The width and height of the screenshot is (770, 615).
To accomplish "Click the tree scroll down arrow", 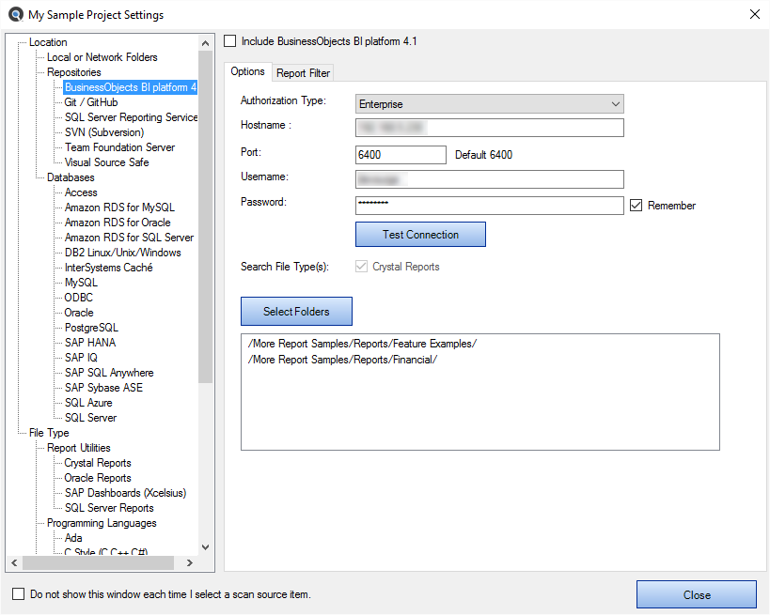I will pyautogui.click(x=205, y=546).
